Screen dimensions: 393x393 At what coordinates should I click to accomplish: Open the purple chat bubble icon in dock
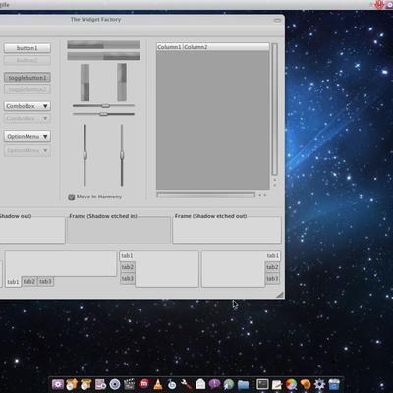214,384
